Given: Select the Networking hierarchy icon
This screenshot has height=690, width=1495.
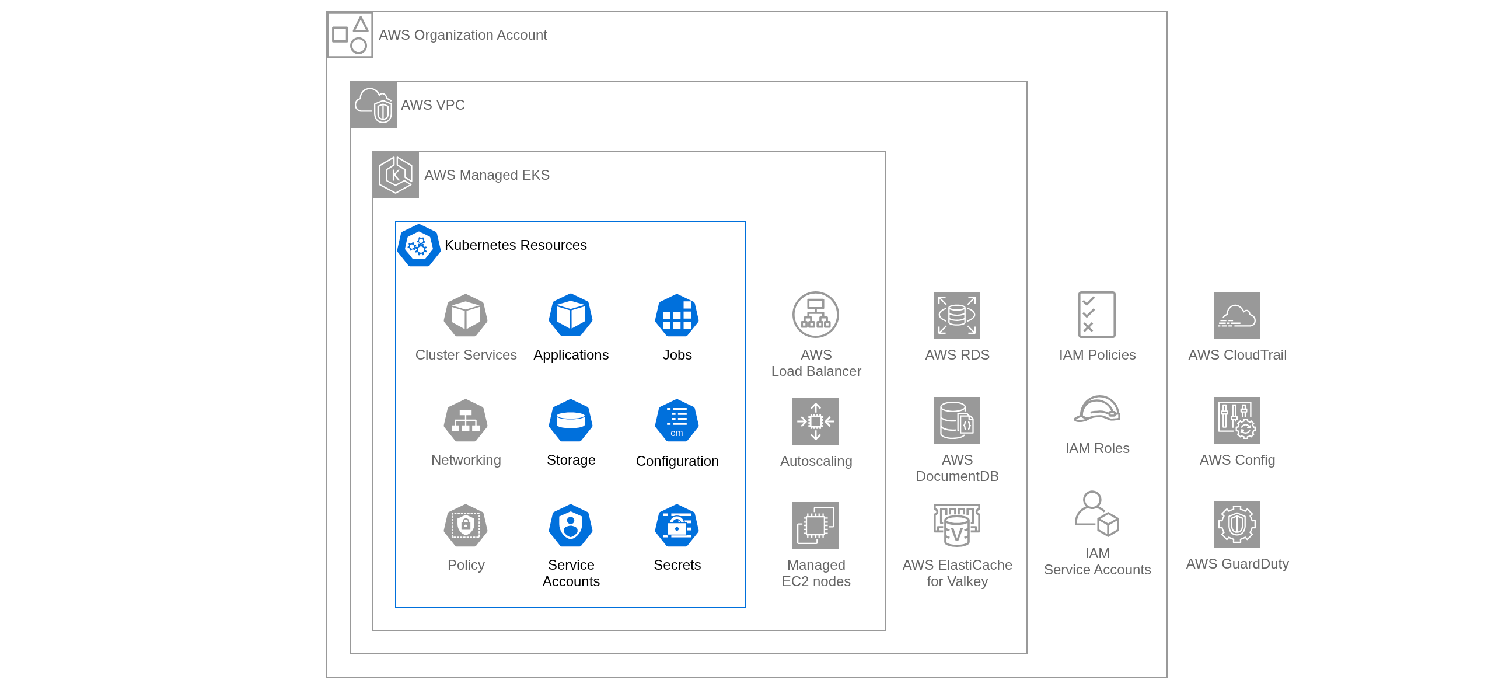Looking at the screenshot, I should point(466,420).
